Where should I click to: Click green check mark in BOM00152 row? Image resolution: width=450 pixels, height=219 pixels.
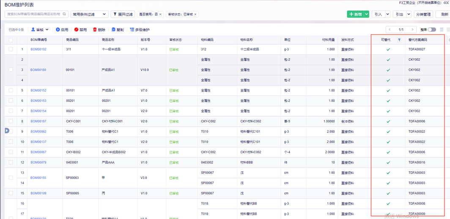coord(388,90)
